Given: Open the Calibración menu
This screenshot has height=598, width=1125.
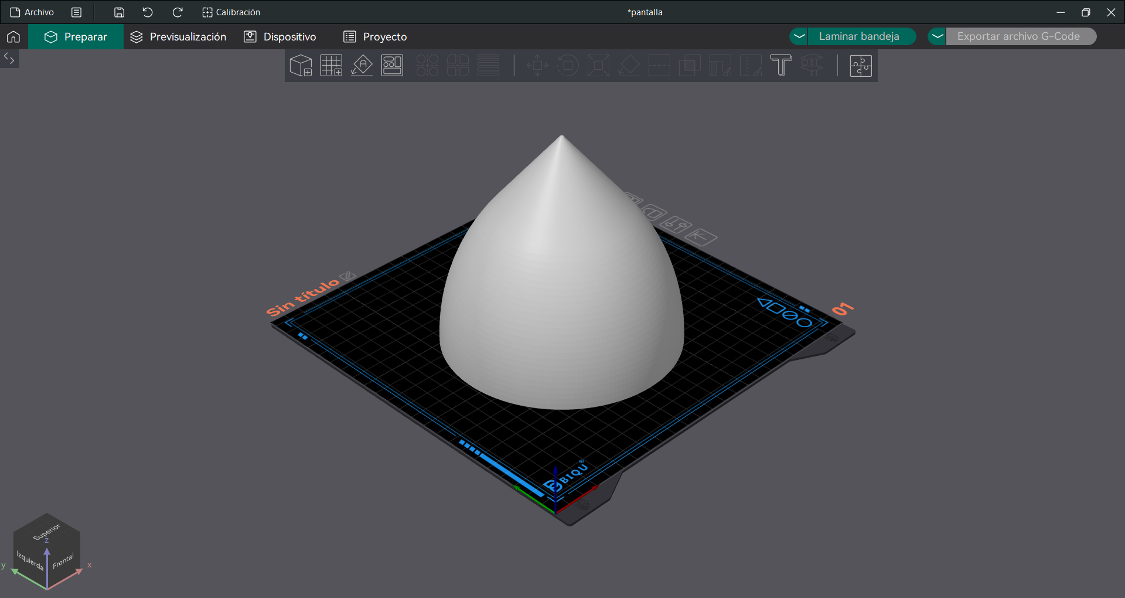Looking at the screenshot, I should point(231,12).
